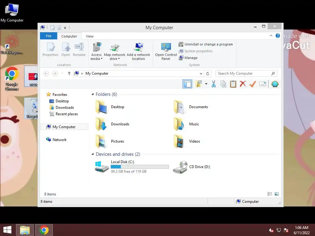Switch to the Computer ribbon tab

click(x=69, y=36)
